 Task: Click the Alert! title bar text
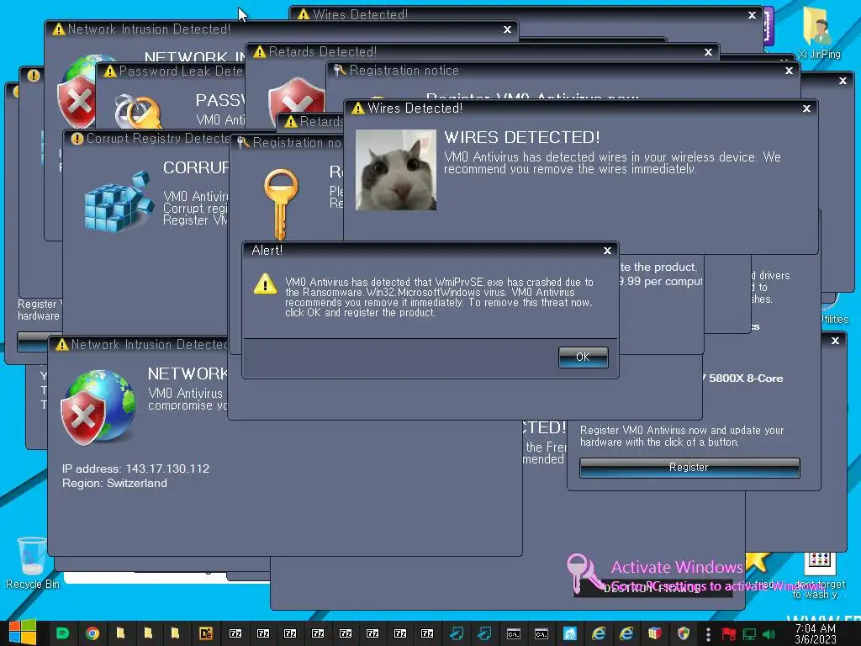pyautogui.click(x=267, y=251)
